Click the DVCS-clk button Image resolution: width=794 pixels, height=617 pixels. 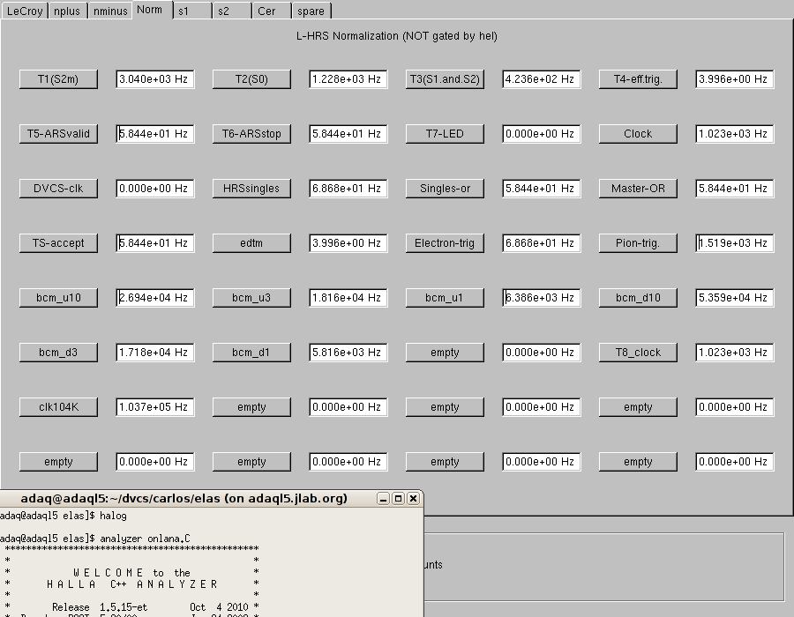point(58,189)
